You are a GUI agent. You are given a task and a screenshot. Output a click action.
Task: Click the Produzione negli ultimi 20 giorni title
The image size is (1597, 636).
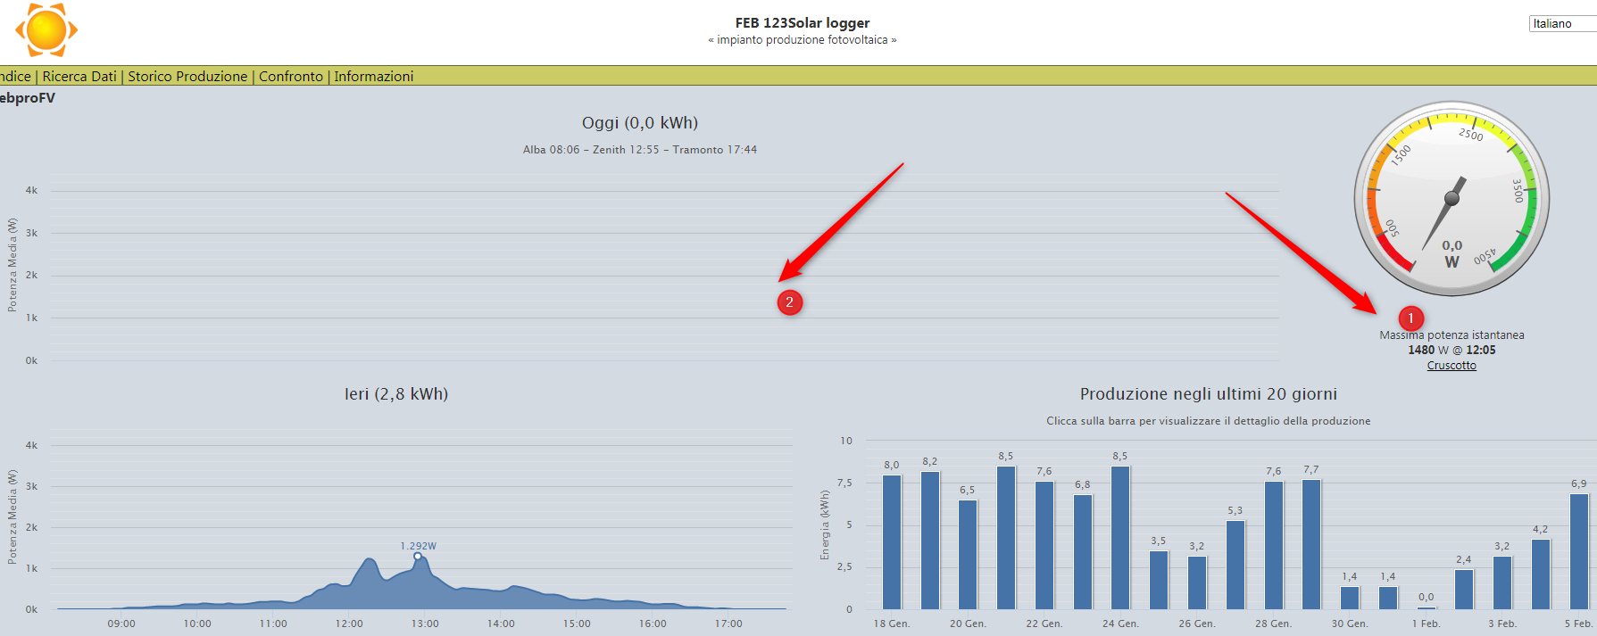1209,394
